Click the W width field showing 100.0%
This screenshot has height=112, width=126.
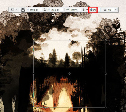(x=75, y=10)
